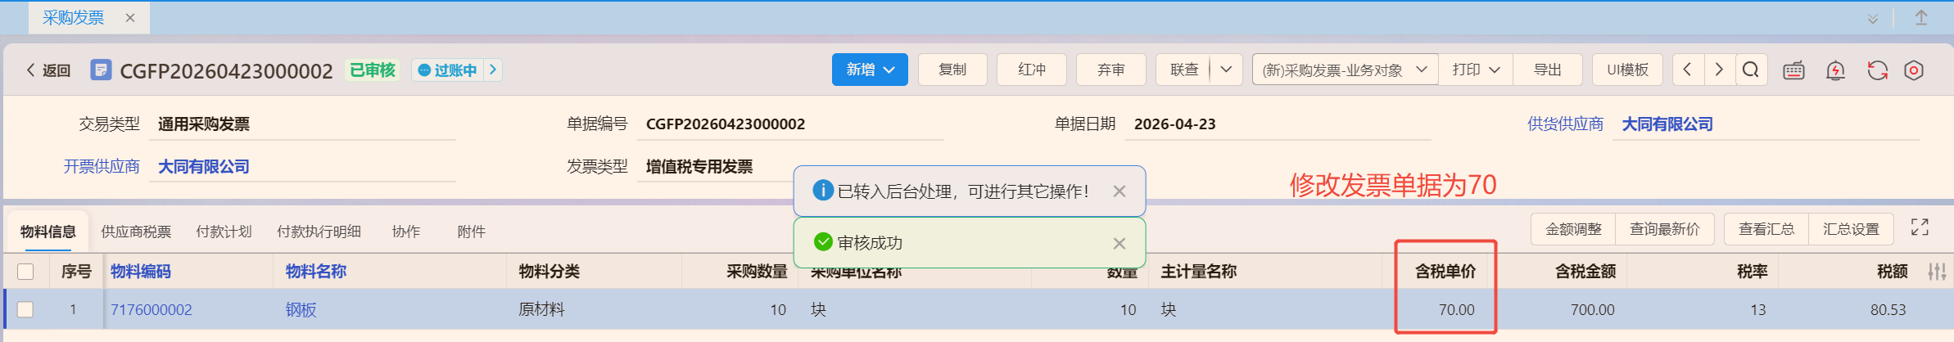Screen dimensions: 1954x342
Task: Toggle the select-all header checkbox
Action: (x=25, y=272)
